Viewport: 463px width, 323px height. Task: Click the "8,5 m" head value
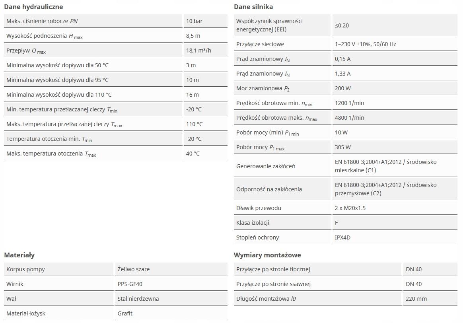193,36
